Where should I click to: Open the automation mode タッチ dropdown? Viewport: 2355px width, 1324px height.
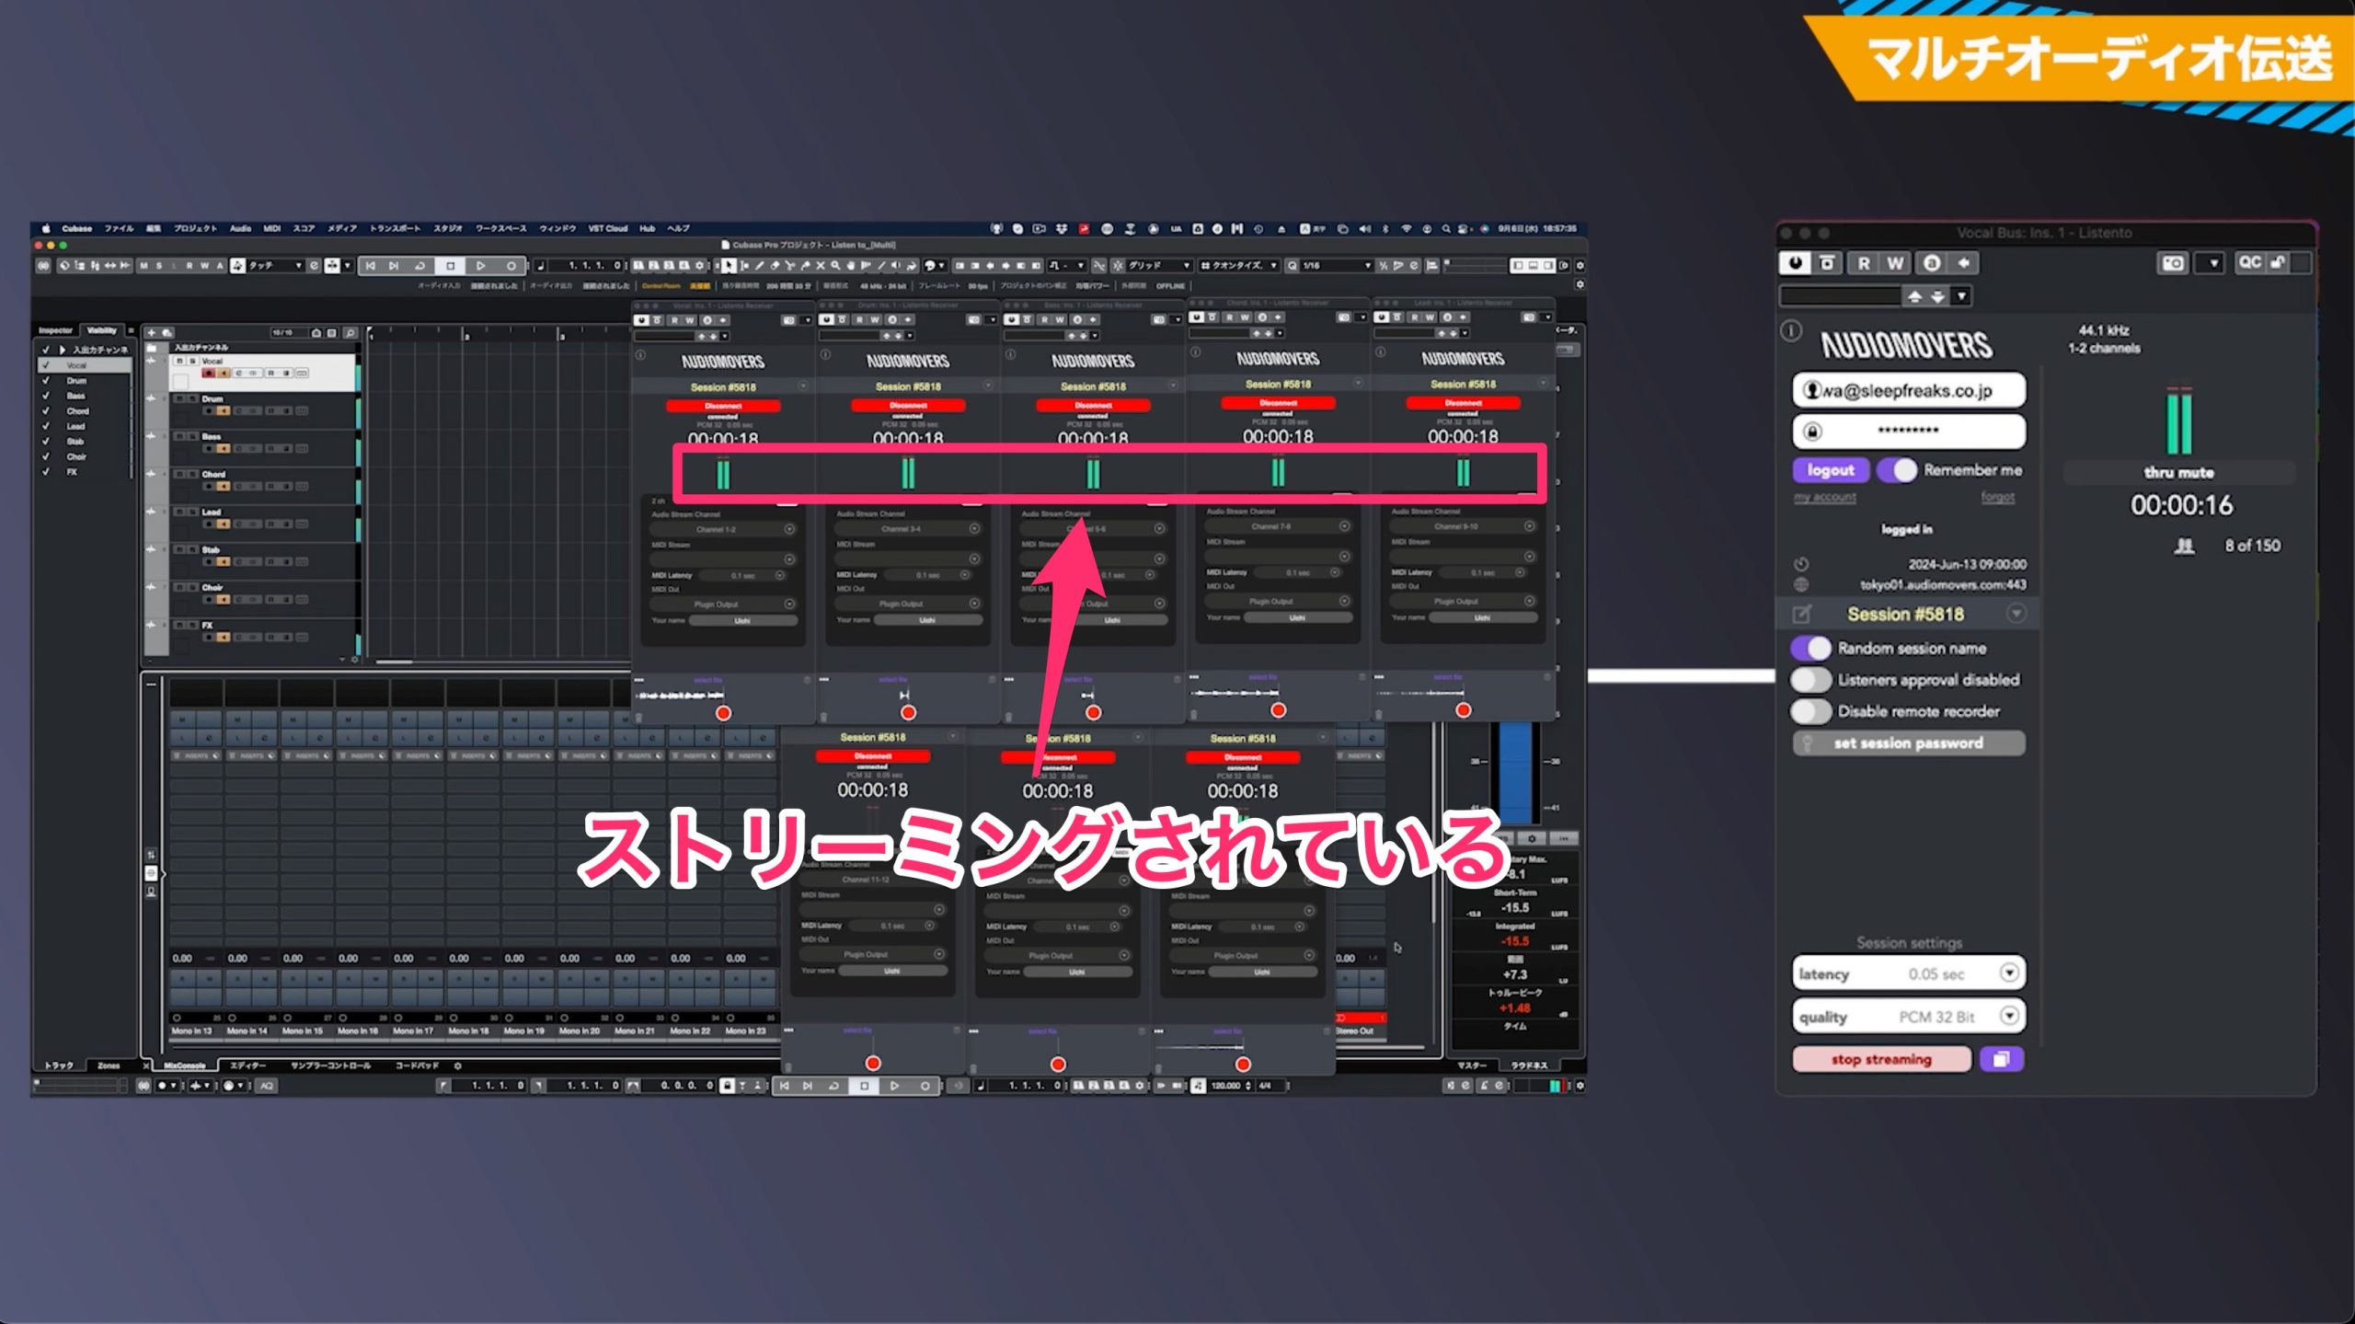click(275, 266)
